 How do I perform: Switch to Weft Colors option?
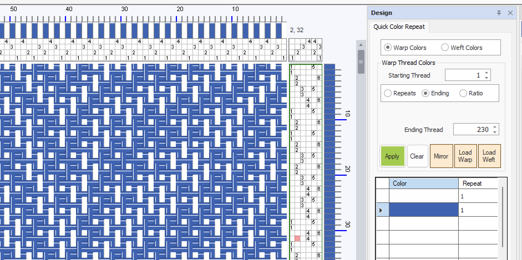445,47
